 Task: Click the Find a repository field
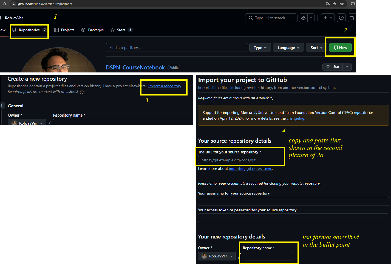click(x=176, y=47)
